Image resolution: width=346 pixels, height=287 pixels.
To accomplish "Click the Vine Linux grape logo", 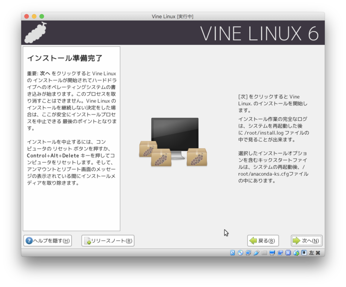I will click(35, 32).
